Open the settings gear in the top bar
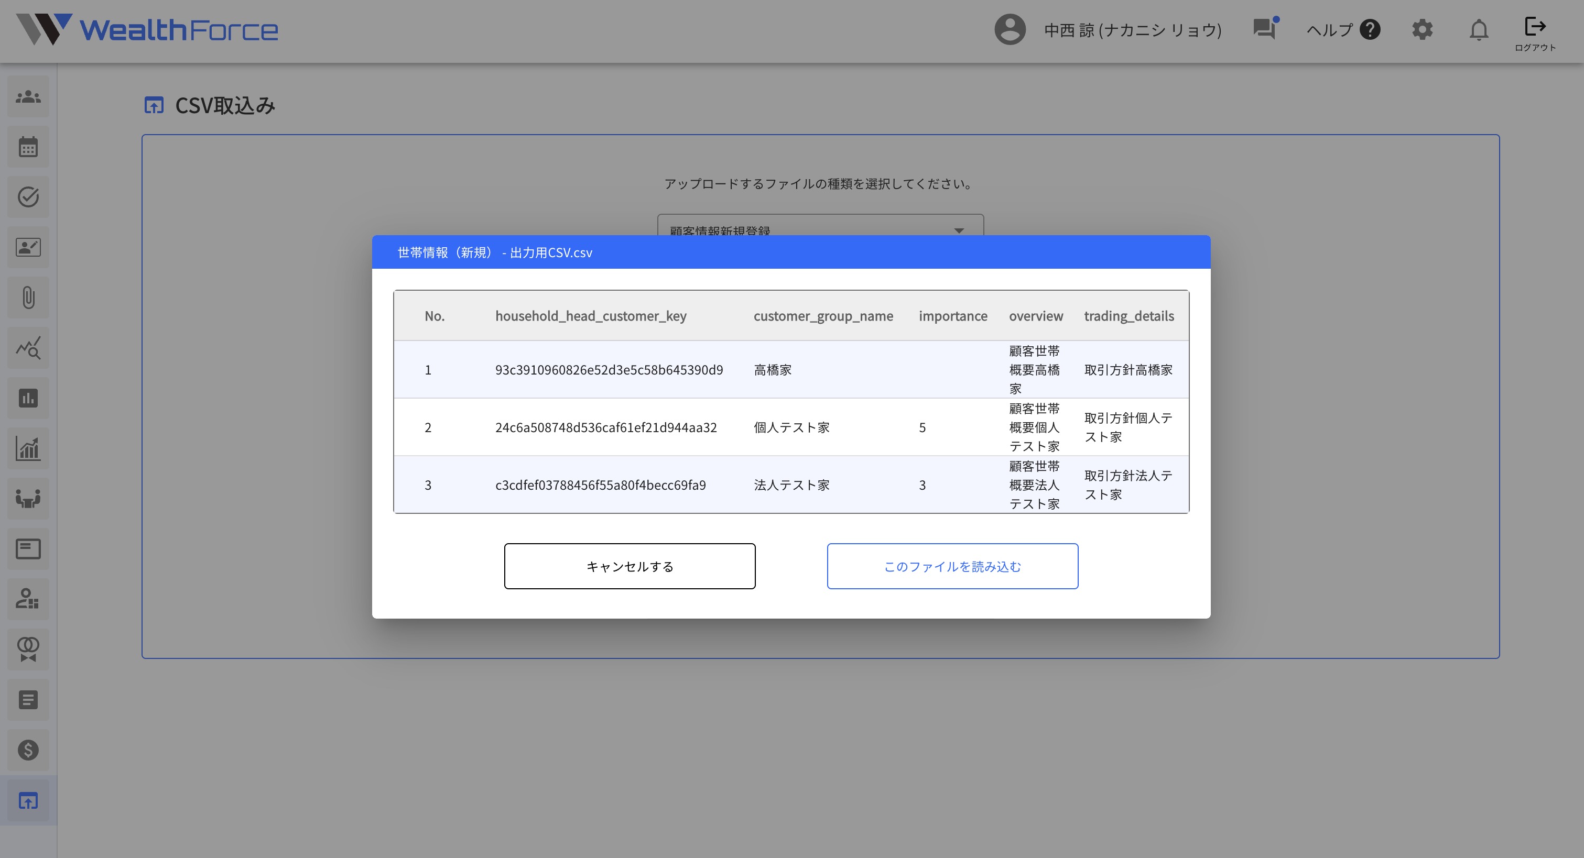The width and height of the screenshot is (1584, 858). click(x=1422, y=29)
